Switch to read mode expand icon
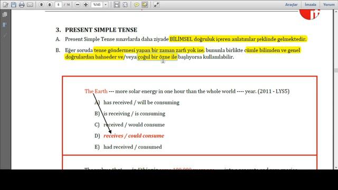The height and width of the screenshot is (190, 338). point(156,5)
